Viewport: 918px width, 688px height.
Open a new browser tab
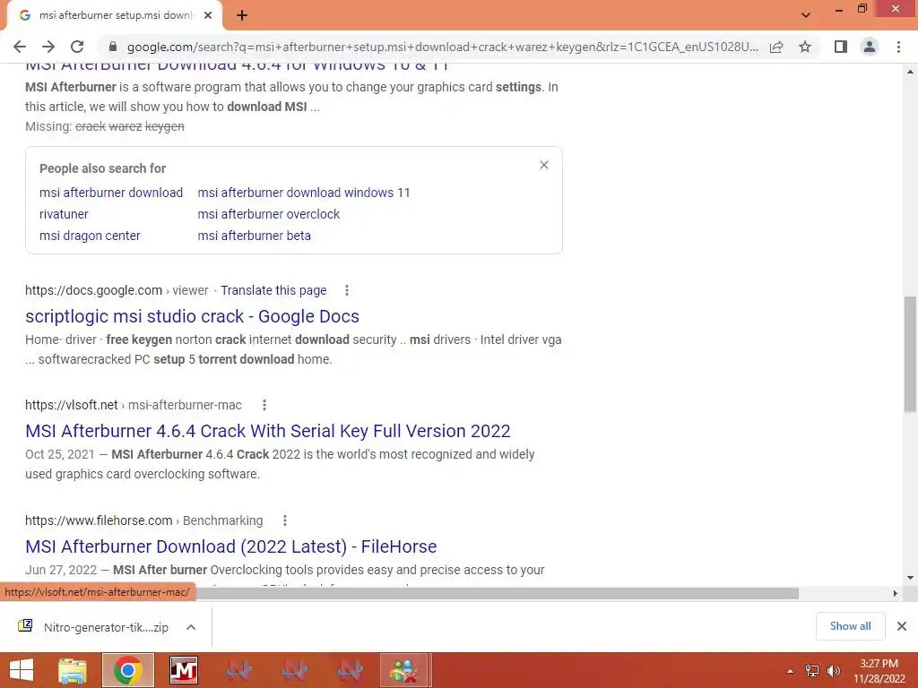(242, 16)
